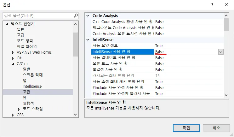This screenshot has height=137, width=234.
Task: Select the IntelliSense item under C/C++
Action: pyautogui.click(x=32, y=86)
